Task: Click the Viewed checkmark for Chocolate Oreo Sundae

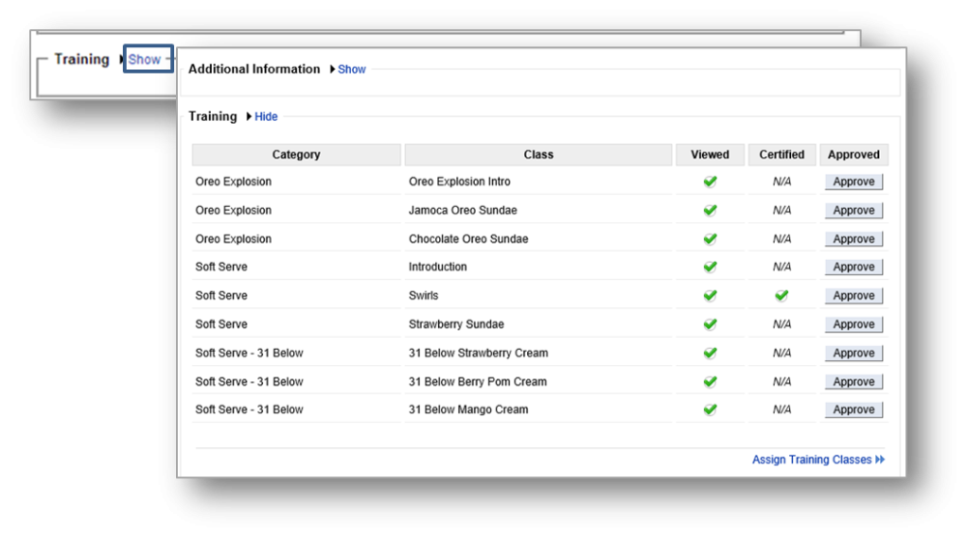Action: tap(710, 239)
